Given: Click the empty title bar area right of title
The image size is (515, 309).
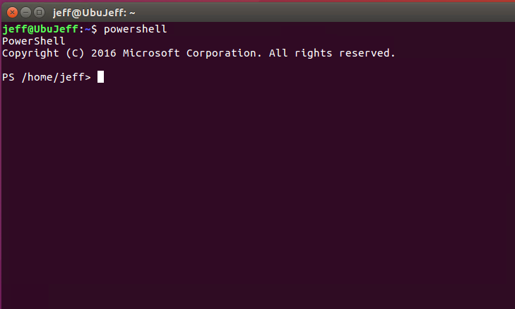Looking at the screenshot, I should [325, 13].
